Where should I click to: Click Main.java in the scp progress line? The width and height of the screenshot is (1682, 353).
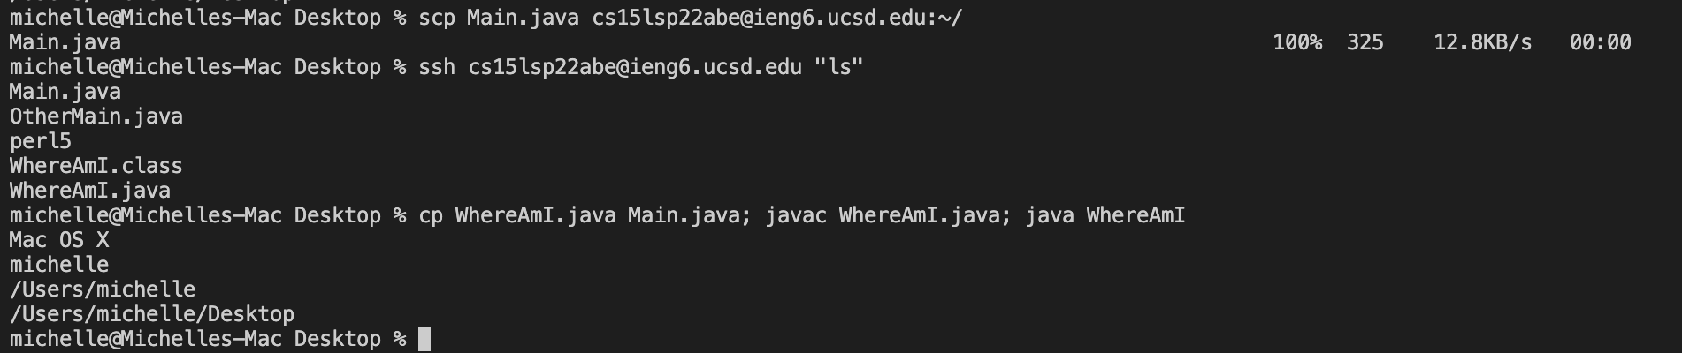click(65, 42)
